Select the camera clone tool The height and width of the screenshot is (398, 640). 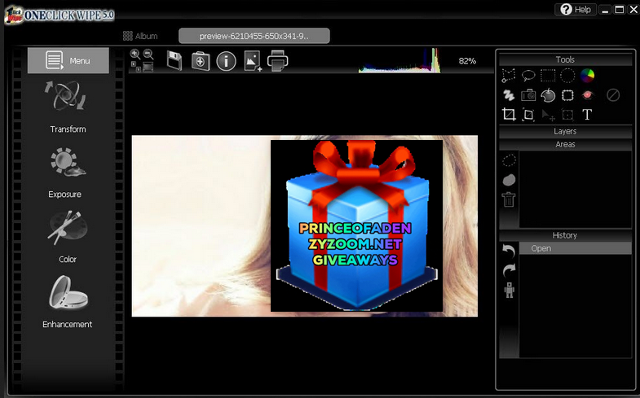click(x=528, y=95)
